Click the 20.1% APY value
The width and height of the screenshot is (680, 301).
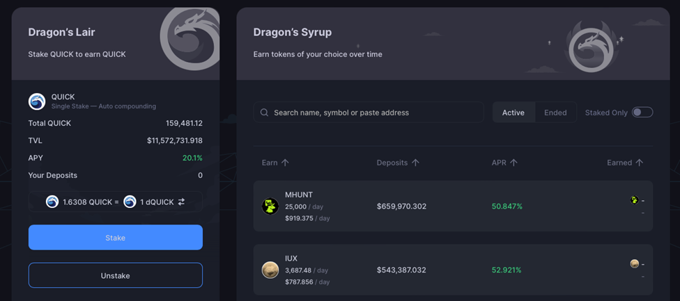pos(192,158)
